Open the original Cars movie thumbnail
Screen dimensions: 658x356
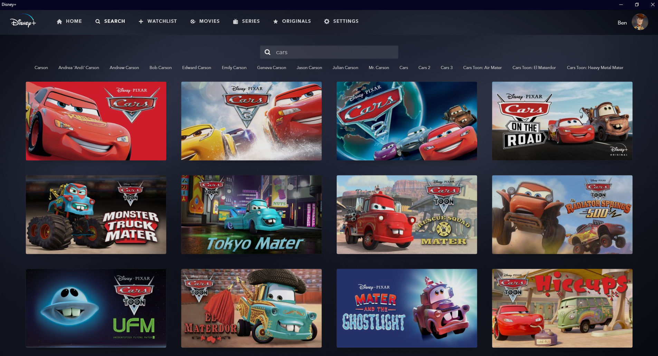96,121
